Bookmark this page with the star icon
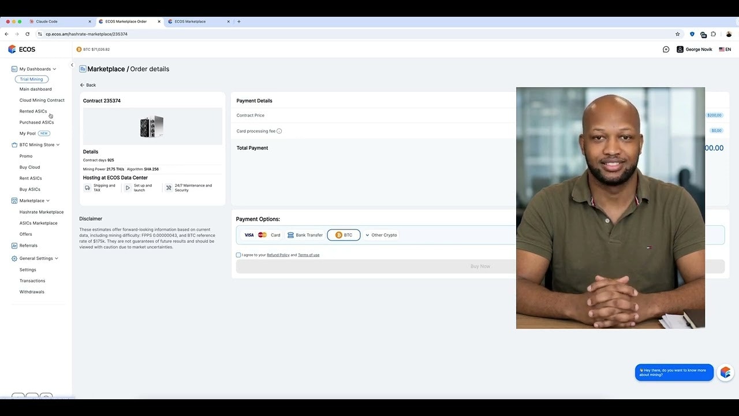 tap(678, 34)
